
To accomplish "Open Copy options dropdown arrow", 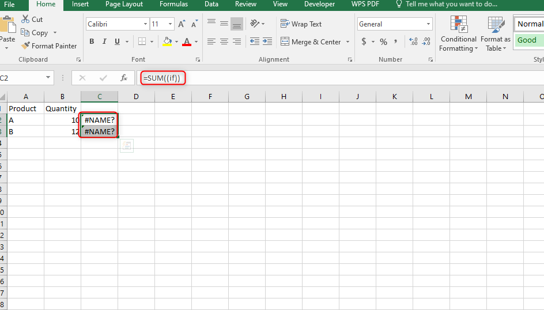I will [55, 33].
